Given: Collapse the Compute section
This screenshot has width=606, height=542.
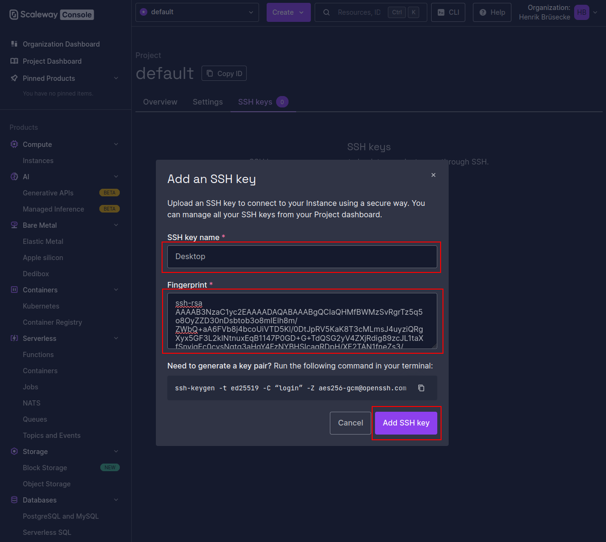Looking at the screenshot, I should 116,144.
